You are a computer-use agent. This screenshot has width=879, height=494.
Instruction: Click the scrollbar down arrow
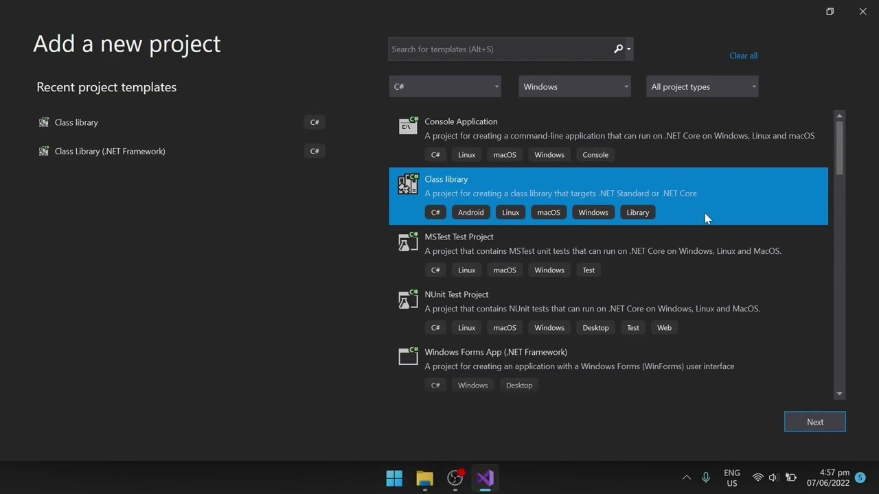pos(839,394)
